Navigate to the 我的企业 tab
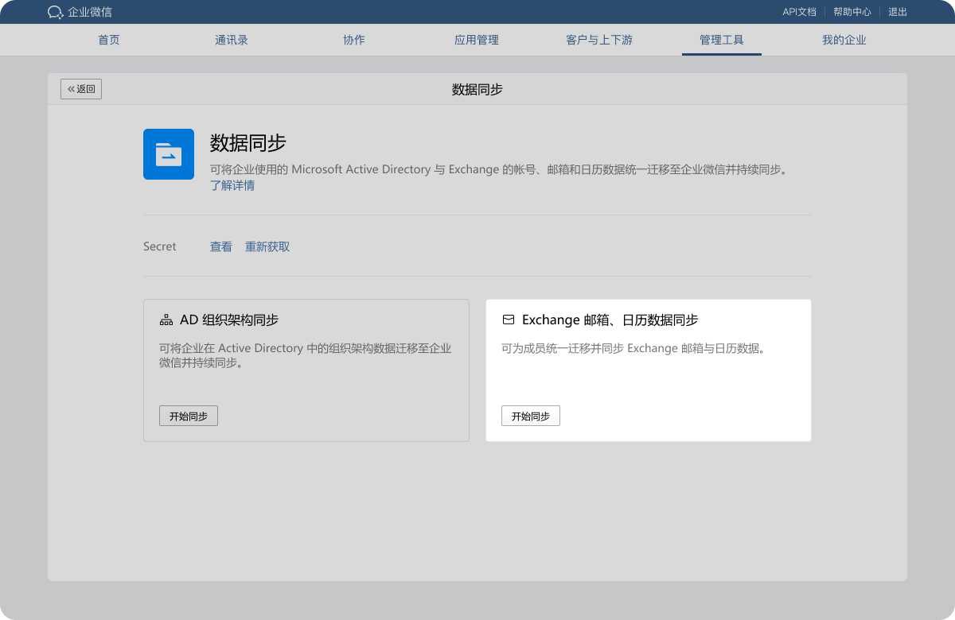Viewport: 955px width, 620px height. tap(844, 40)
